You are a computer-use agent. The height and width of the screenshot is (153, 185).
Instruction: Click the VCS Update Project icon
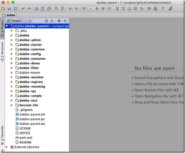tap(117, 8)
